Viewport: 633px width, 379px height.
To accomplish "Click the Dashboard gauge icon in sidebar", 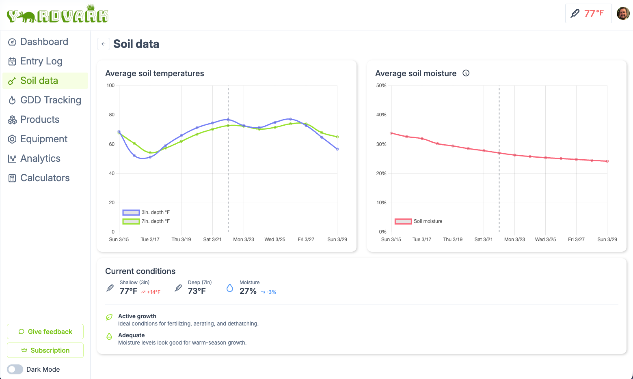I will click(12, 42).
